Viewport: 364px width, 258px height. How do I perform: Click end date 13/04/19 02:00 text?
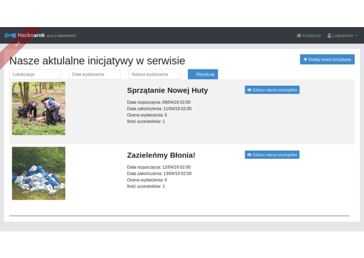(159, 173)
